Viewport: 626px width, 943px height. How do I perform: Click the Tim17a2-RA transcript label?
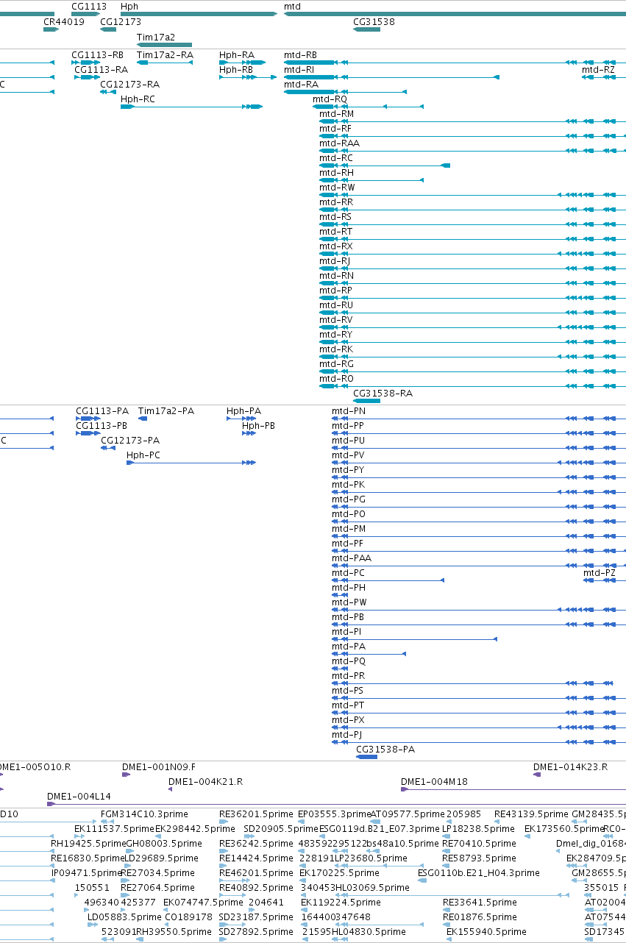pos(165,55)
